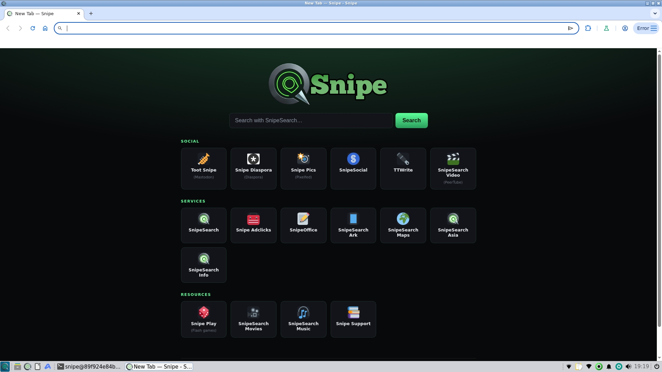
Task: Open the Snipe Support tile
Action: [353, 319]
